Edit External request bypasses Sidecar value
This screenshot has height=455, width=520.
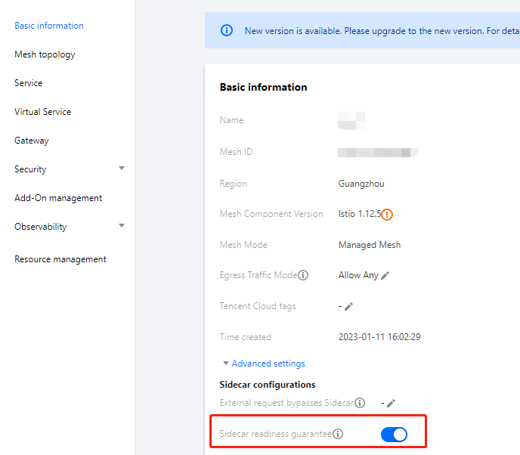[x=391, y=404]
